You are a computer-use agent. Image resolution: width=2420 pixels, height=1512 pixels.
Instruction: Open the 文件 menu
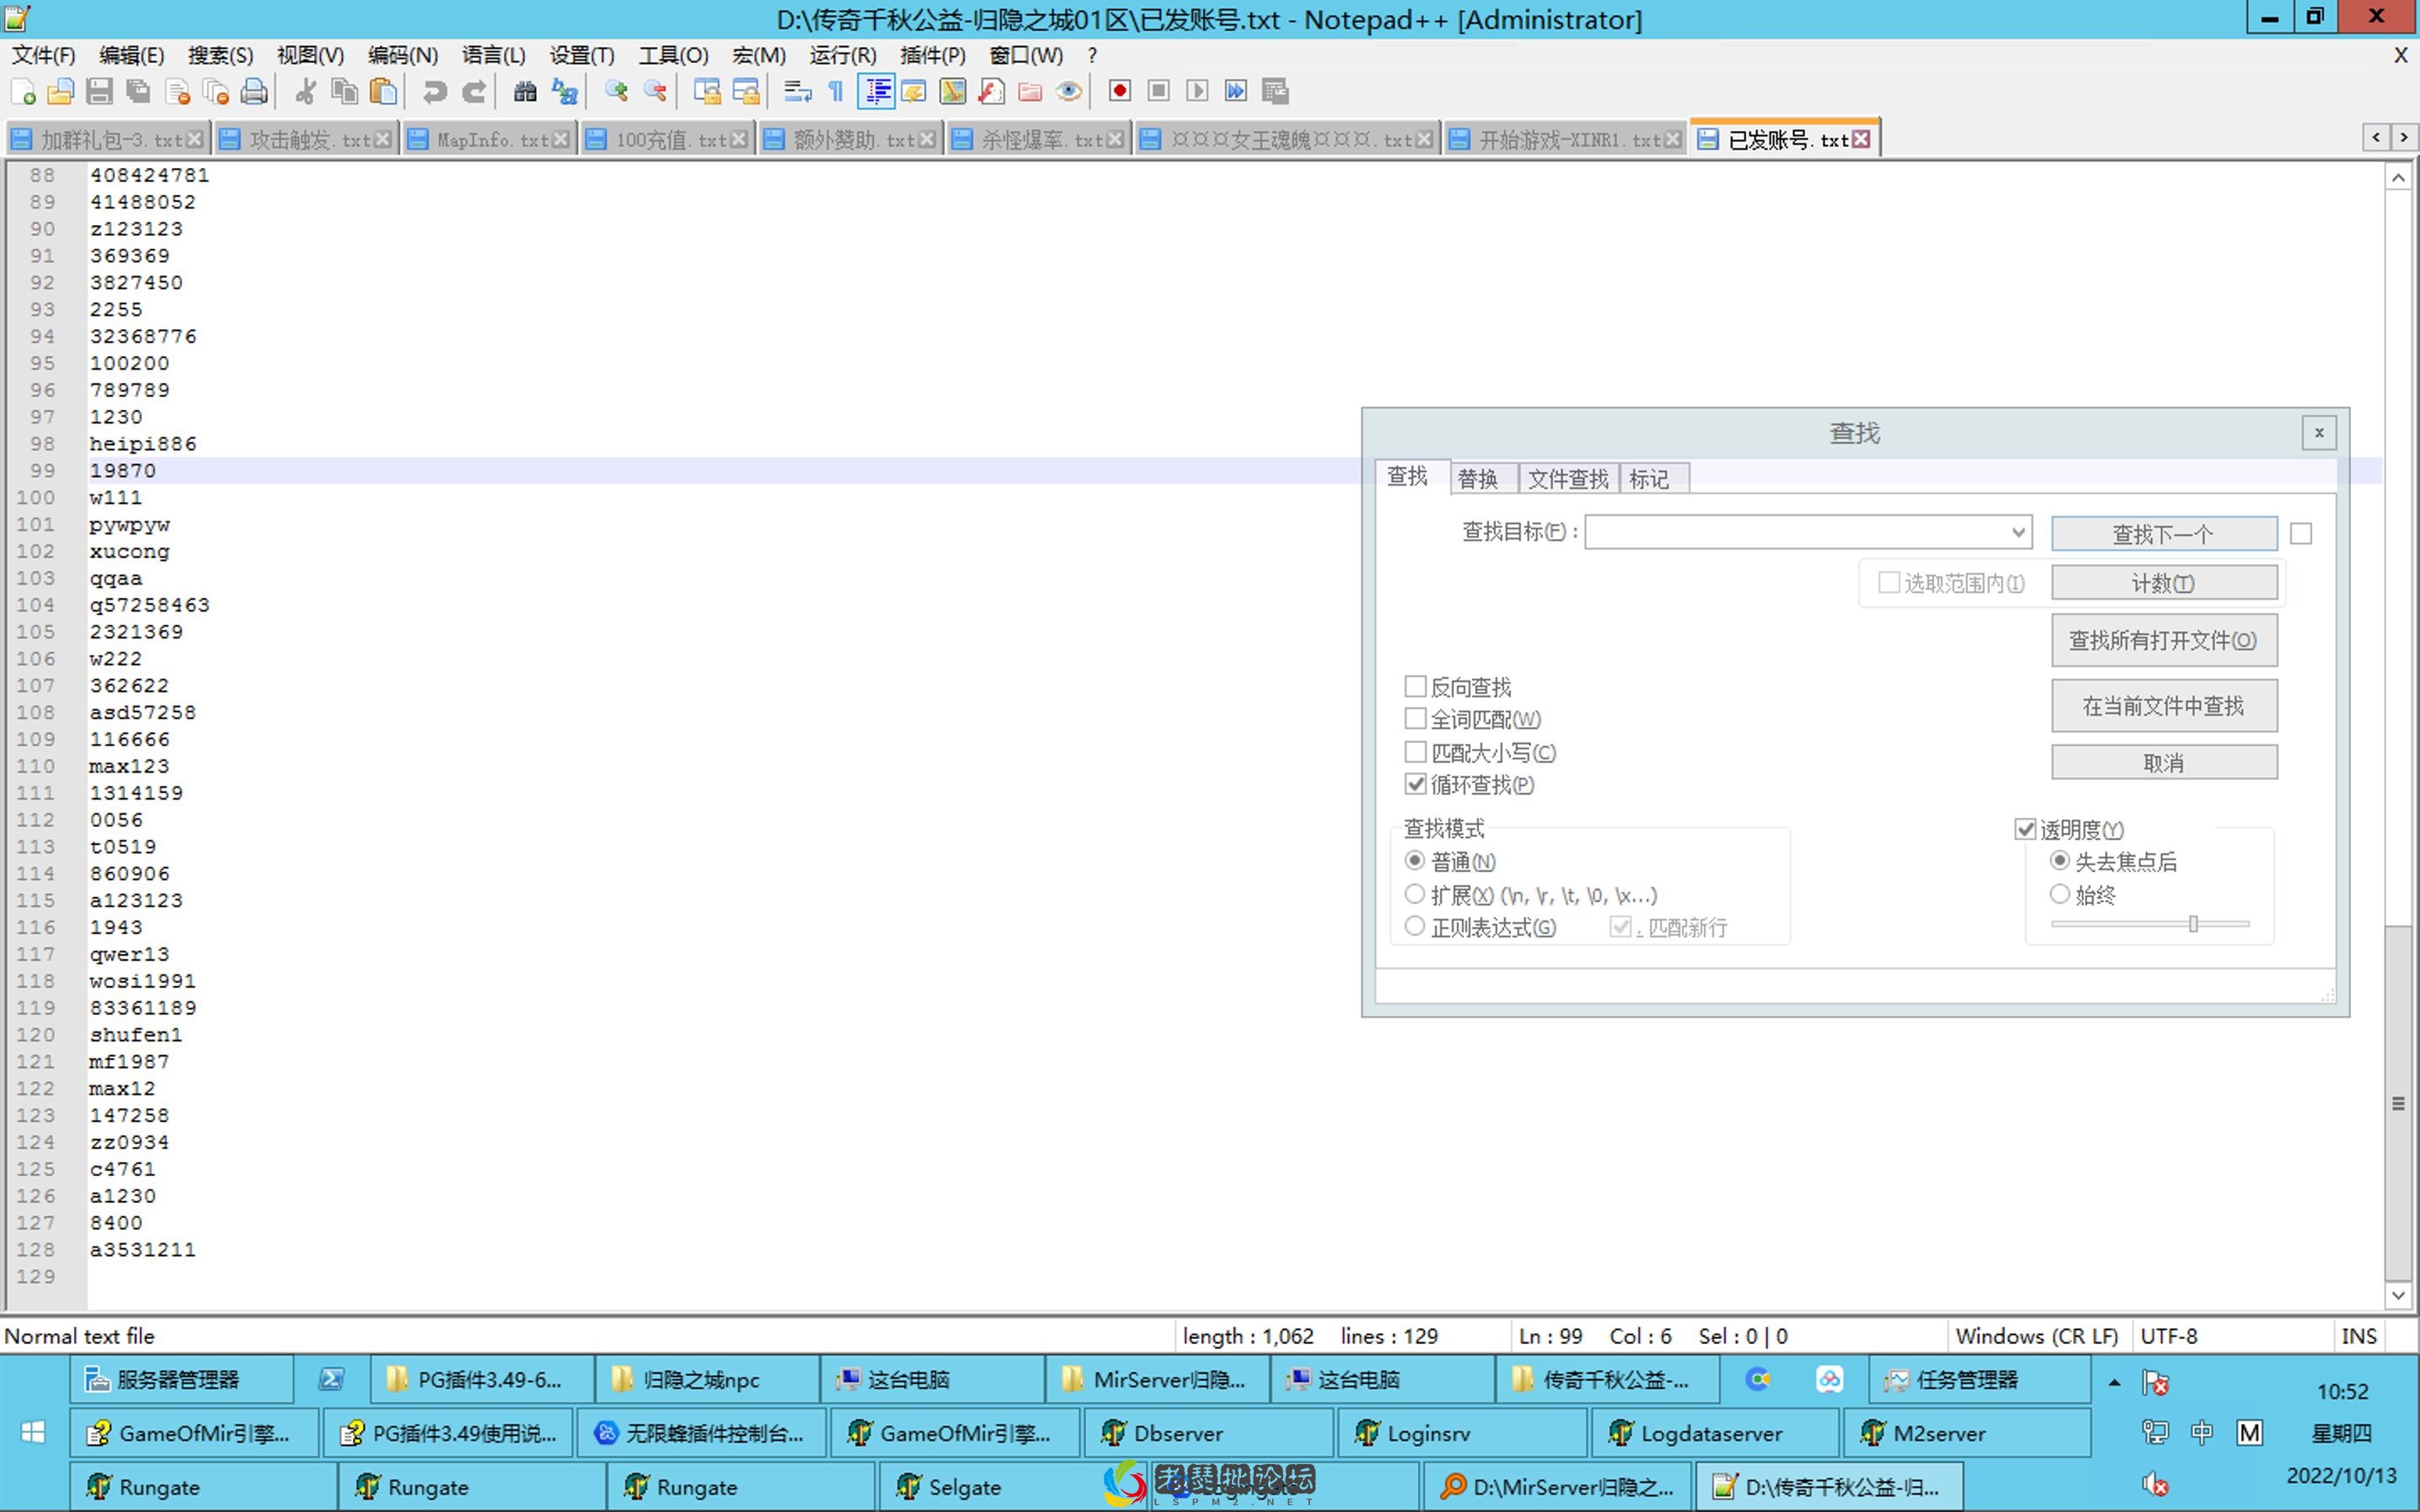point(43,55)
